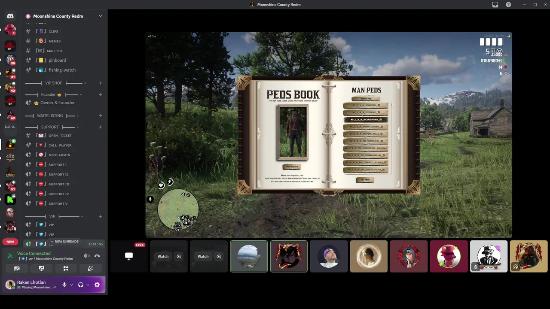Click red NEW server unread badge

[x=10, y=242]
